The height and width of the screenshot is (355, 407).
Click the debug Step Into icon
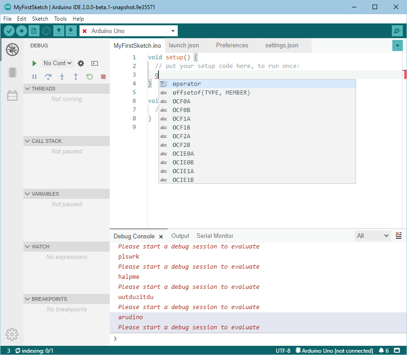coord(62,77)
